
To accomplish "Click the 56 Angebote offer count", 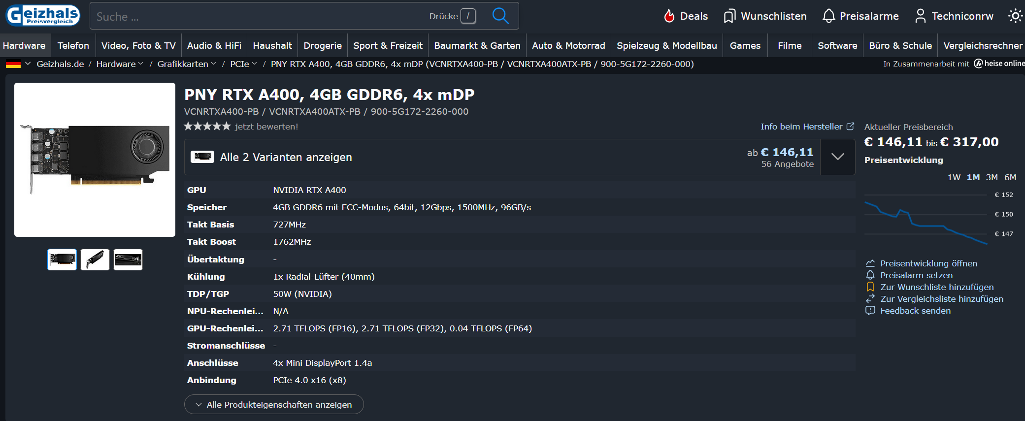I will coord(787,164).
